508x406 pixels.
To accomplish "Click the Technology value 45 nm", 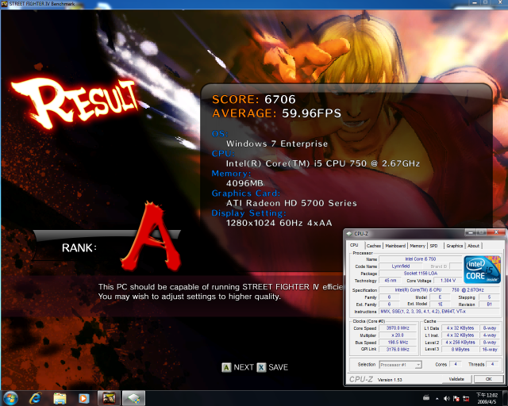I will pos(390,281).
